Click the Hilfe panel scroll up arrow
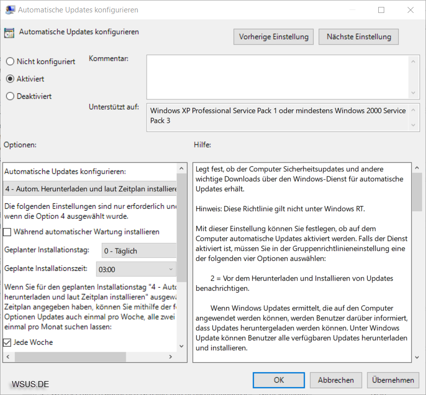This screenshot has height=395, width=426. tap(417, 168)
